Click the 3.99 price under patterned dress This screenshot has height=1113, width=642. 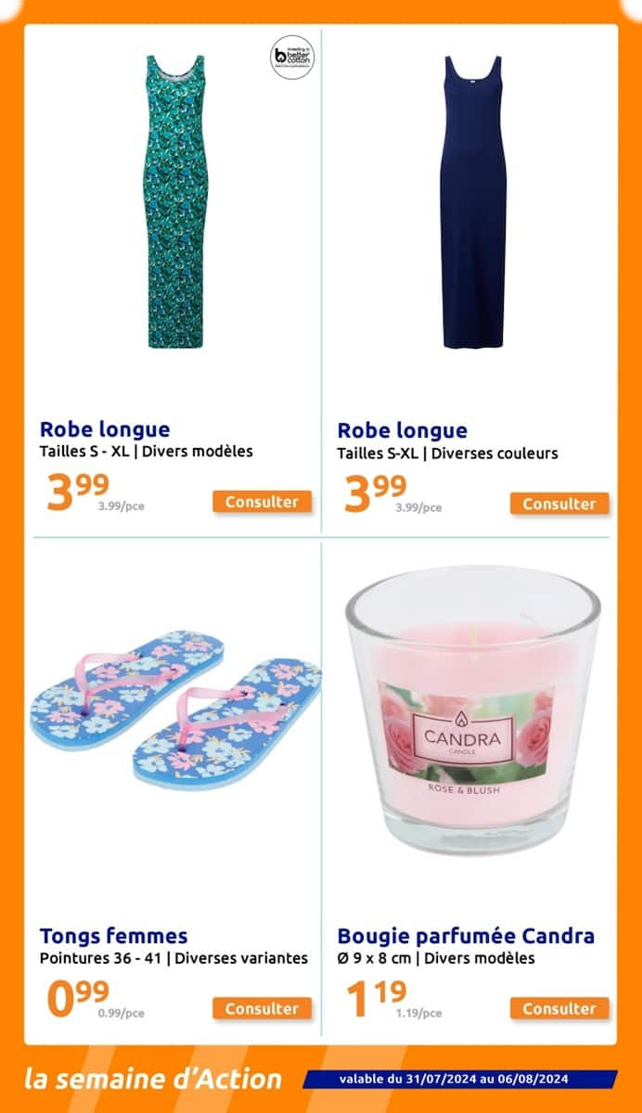[x=78, y=492]
